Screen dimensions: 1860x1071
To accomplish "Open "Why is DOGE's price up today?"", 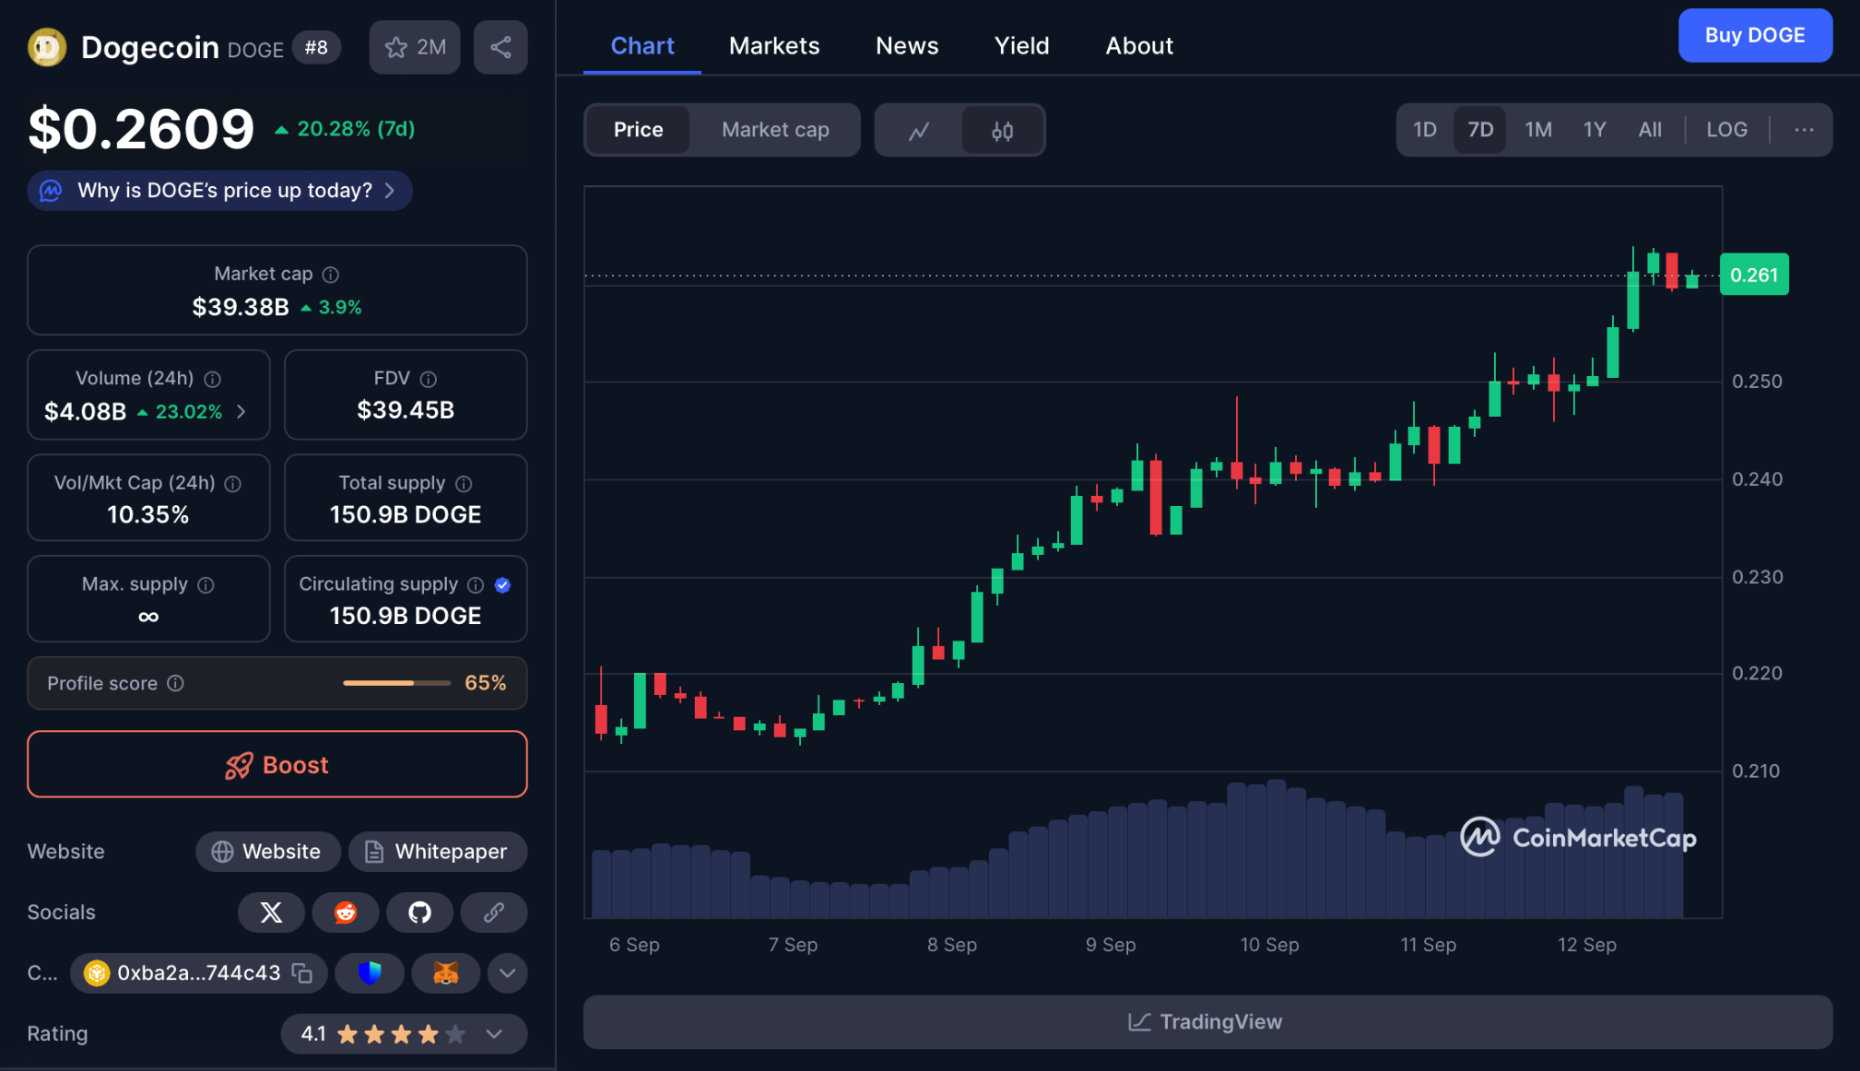I will (x=220, y=191).
